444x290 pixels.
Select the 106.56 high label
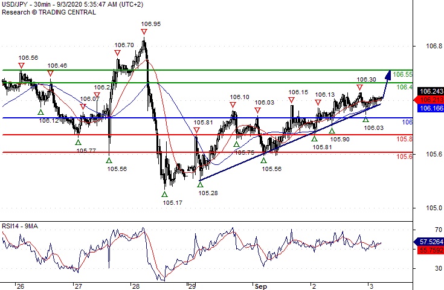click(x=28, y=58)
